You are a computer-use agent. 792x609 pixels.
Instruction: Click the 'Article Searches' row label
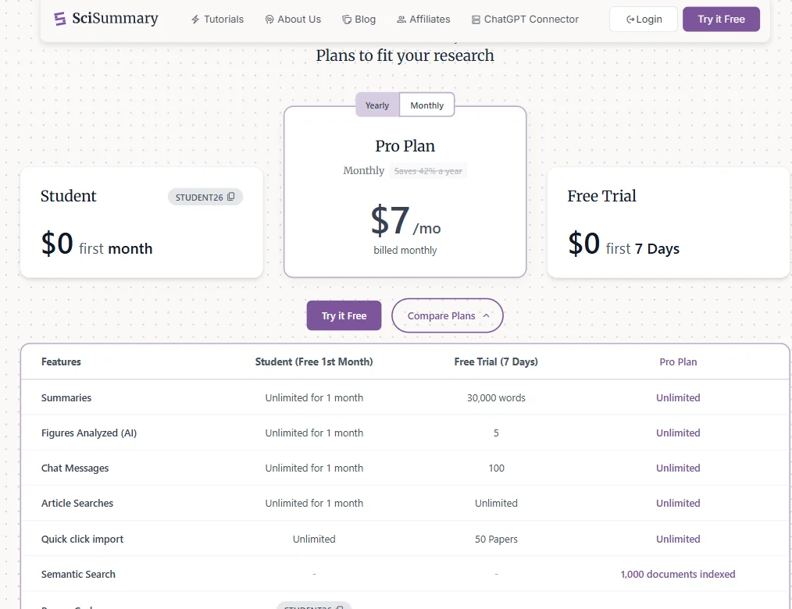pyautogui.click(x=77, y=503)
